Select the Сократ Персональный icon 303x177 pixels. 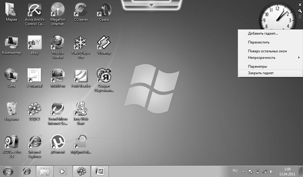(104, 80)
